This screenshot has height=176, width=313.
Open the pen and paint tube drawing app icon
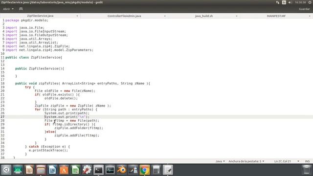[133, 170]
